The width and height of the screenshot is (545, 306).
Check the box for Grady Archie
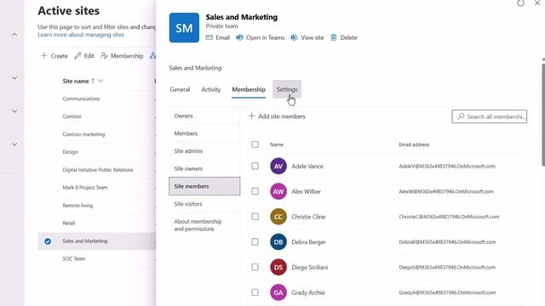255,292
